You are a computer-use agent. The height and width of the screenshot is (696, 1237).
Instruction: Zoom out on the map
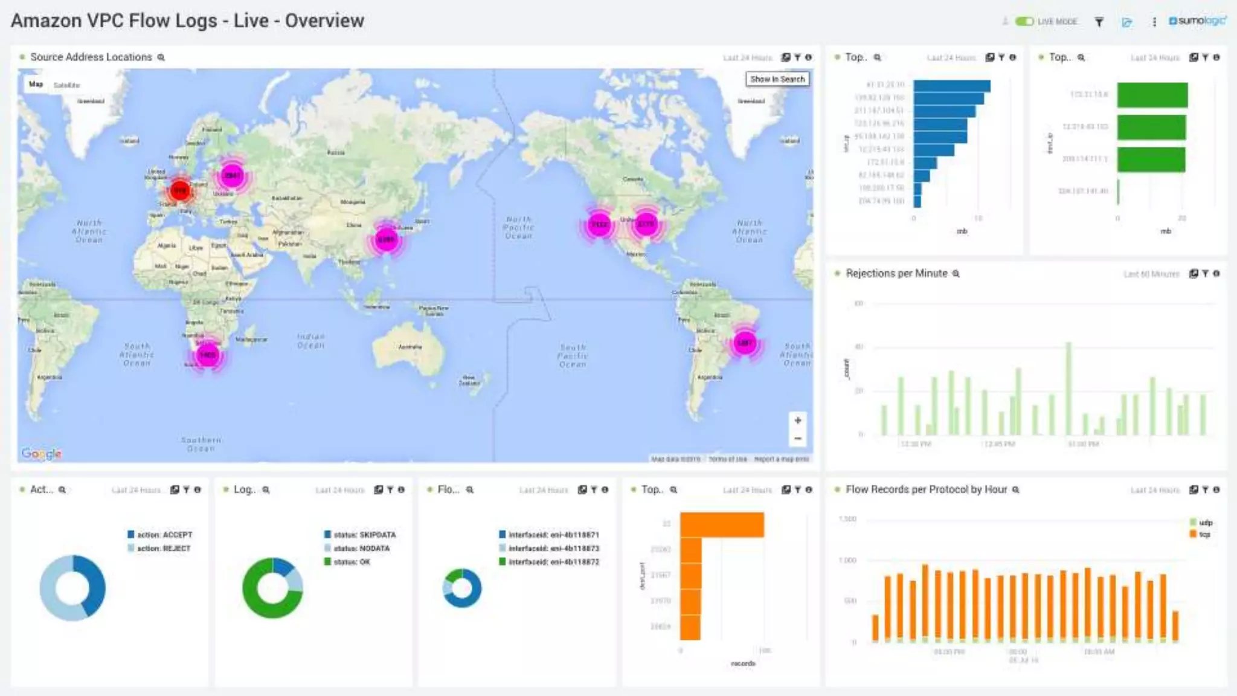pos(798,439)
